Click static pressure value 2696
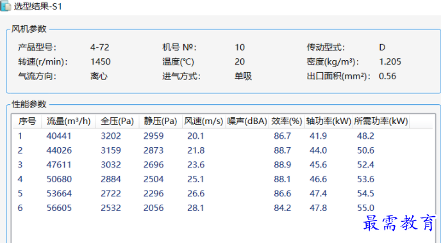 click(x=154, y=165)
